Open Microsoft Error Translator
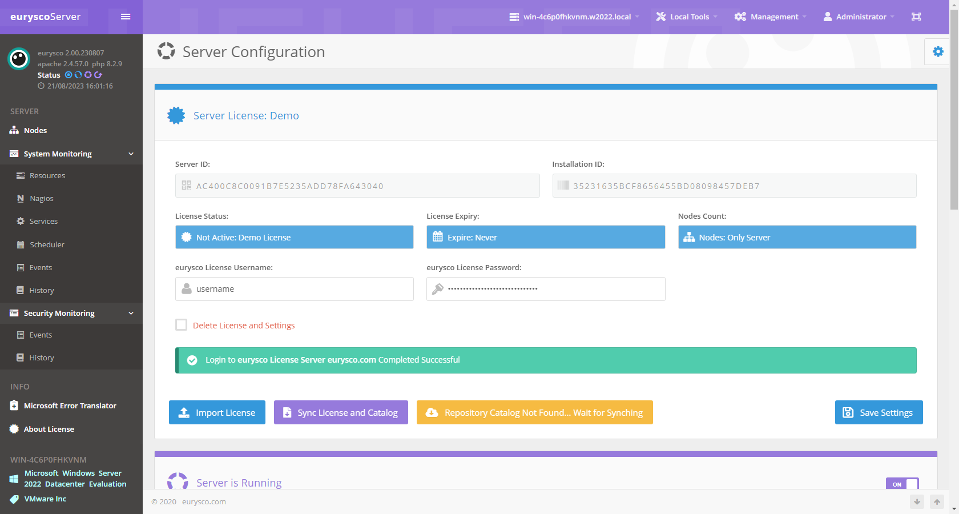 pyautogui.click(x=71, y=405)
